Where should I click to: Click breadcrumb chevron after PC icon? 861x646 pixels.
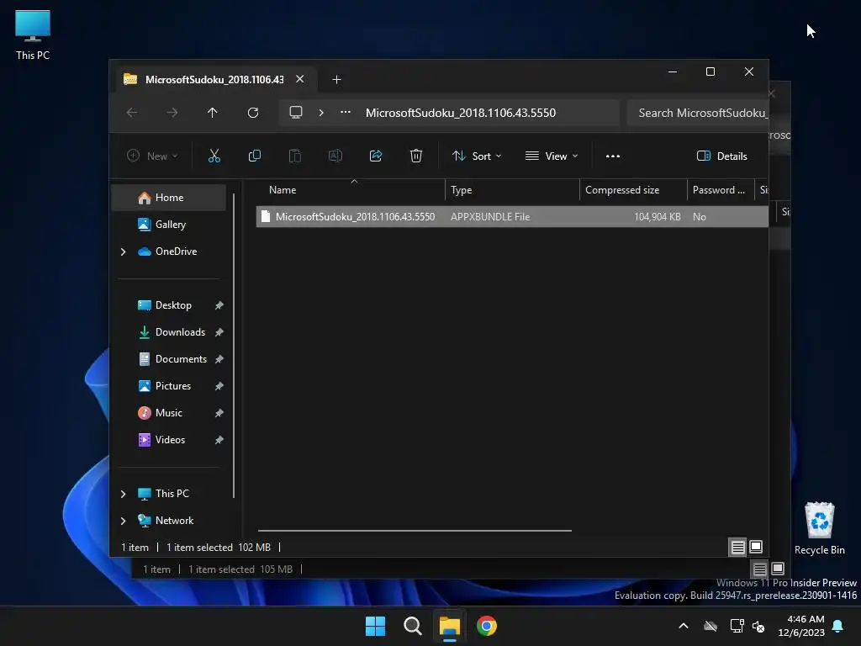(321, 113)
